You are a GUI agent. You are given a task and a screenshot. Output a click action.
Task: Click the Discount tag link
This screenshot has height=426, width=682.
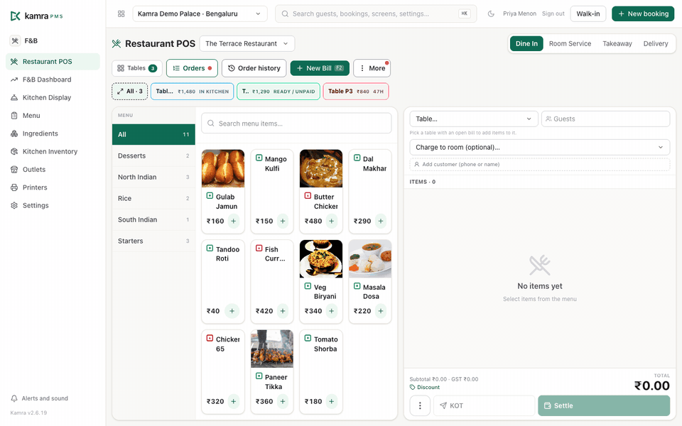point(425,388)
